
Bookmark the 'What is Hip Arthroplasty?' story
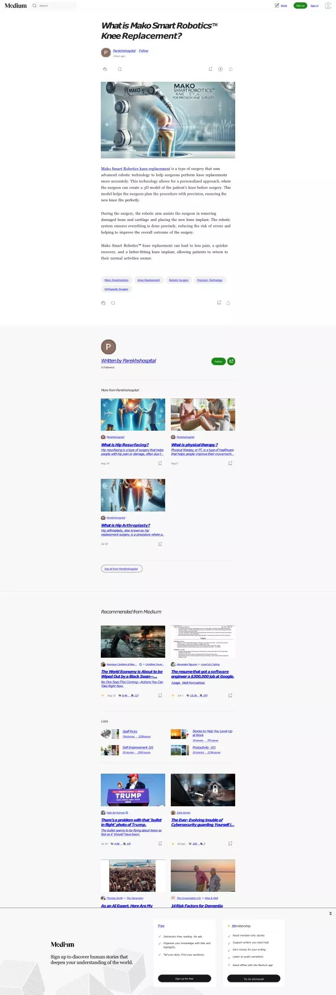pos(160,544)
